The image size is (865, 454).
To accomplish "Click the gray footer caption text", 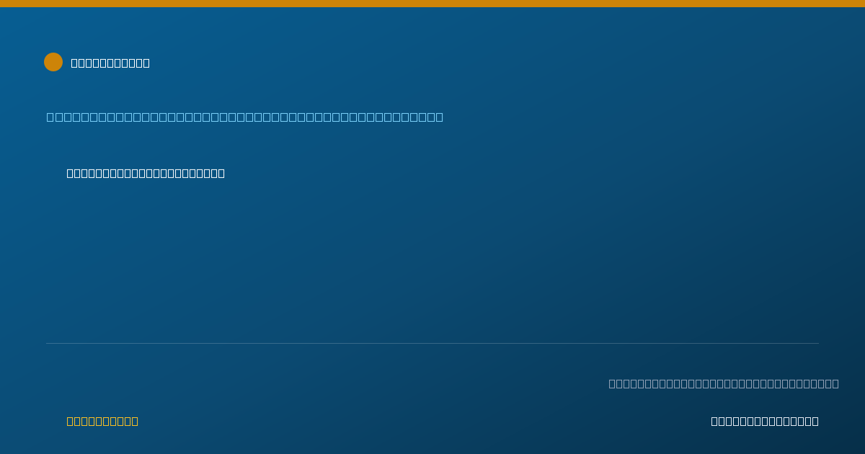I will pyautogui.click(x=724, y=383).
